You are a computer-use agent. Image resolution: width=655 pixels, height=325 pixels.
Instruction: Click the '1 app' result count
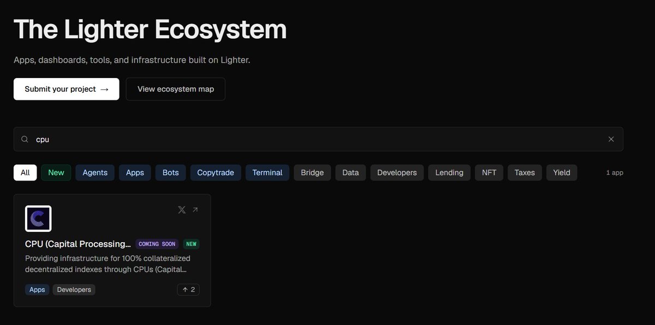pyautogui.click(x=615, y=172)
